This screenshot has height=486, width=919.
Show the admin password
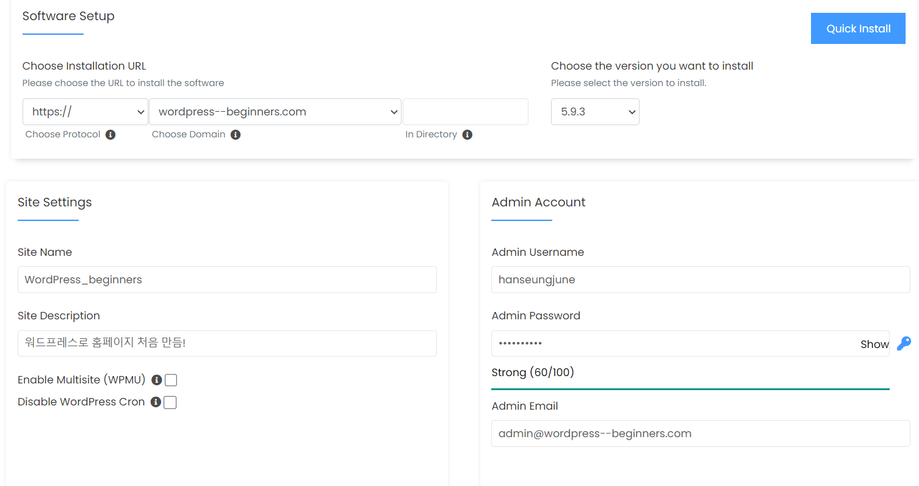pos(874,344)
